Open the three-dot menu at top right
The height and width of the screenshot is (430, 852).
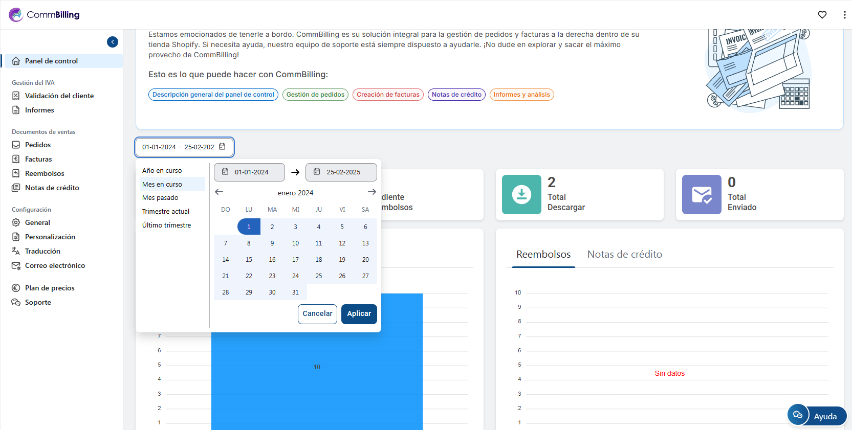click(x=844, y=15)
